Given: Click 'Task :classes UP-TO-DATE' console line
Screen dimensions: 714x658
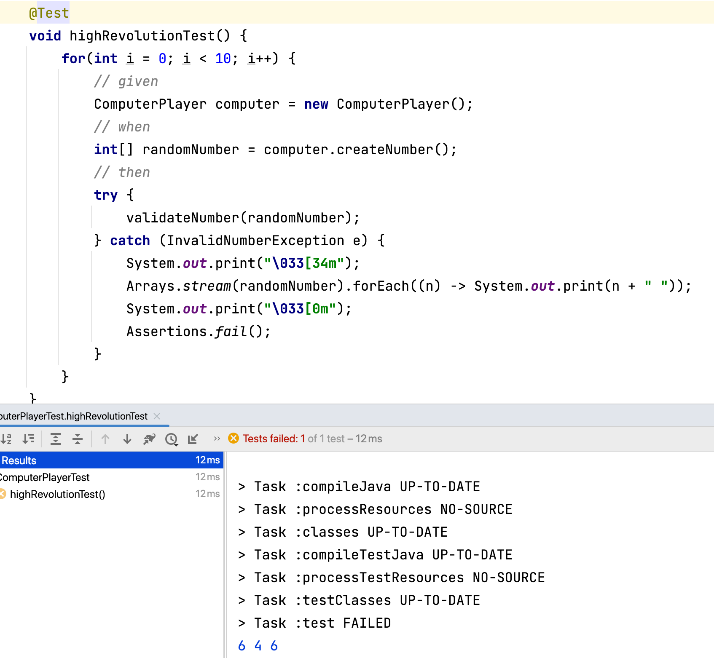Looking at the screenshot, I should [343, 532].
